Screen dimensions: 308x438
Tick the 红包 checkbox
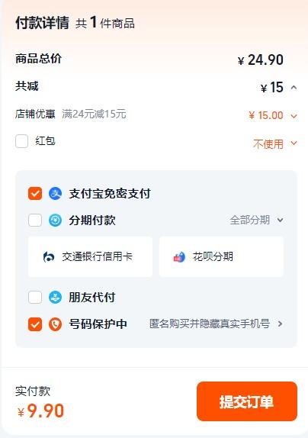(x=22, y=141)
